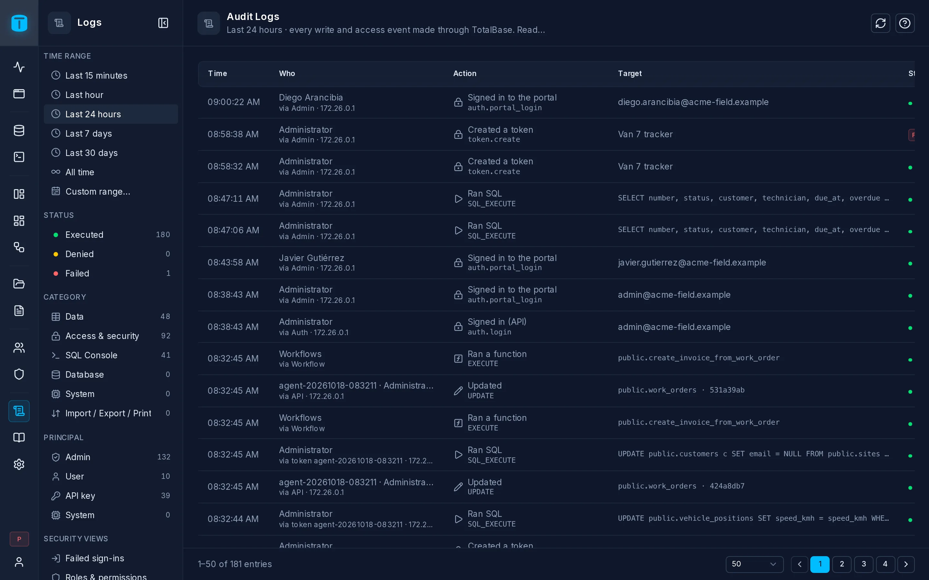This screenshot has width=929, height=580.
Task: Select Last 7 days range
Action: (111, 133)
